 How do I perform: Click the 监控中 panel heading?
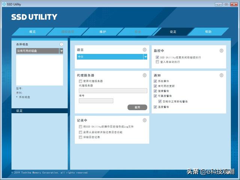pos(159,51)
